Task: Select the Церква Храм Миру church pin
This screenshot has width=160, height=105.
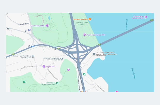Action: point(61,59)
